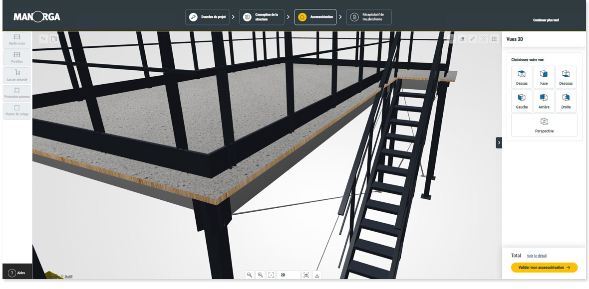Click the undo arrow icon
This screenshot has width=589, height=289.
[x=43, y=38]
